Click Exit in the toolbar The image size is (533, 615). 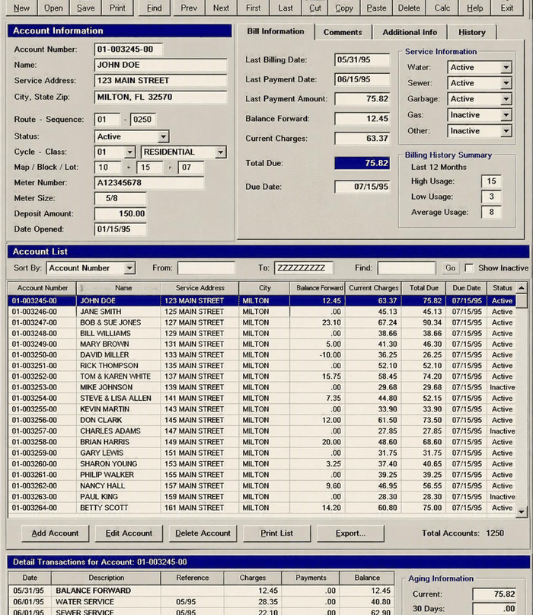coord(507,8)
